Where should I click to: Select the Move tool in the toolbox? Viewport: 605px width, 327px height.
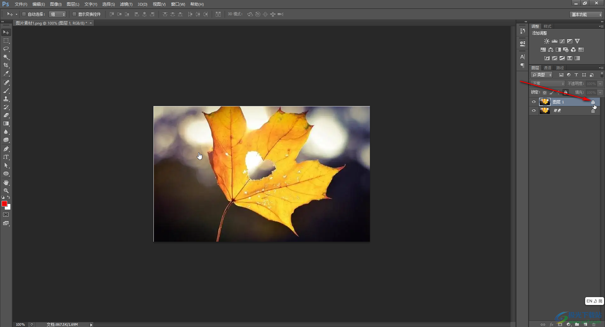6,32
